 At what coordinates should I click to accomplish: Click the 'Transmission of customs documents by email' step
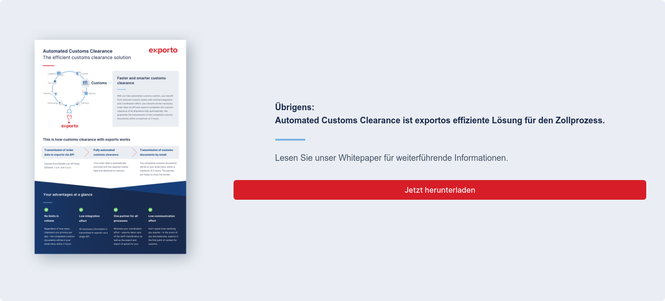157,152
